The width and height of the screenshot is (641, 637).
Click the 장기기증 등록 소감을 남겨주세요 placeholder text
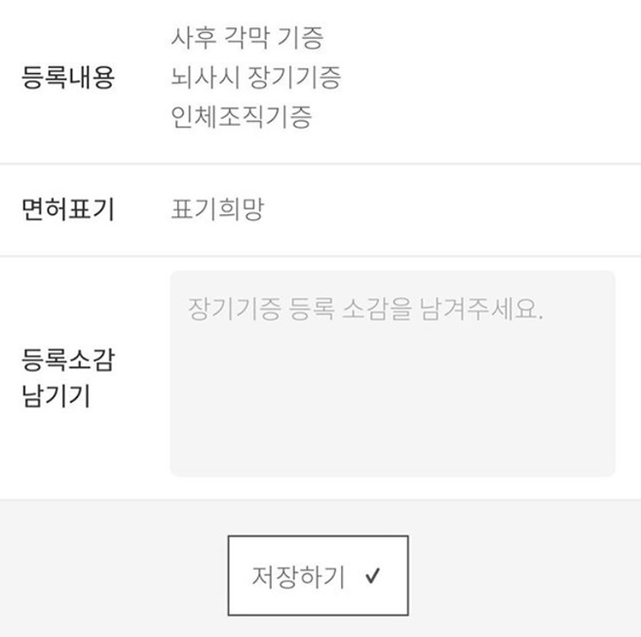365,309
